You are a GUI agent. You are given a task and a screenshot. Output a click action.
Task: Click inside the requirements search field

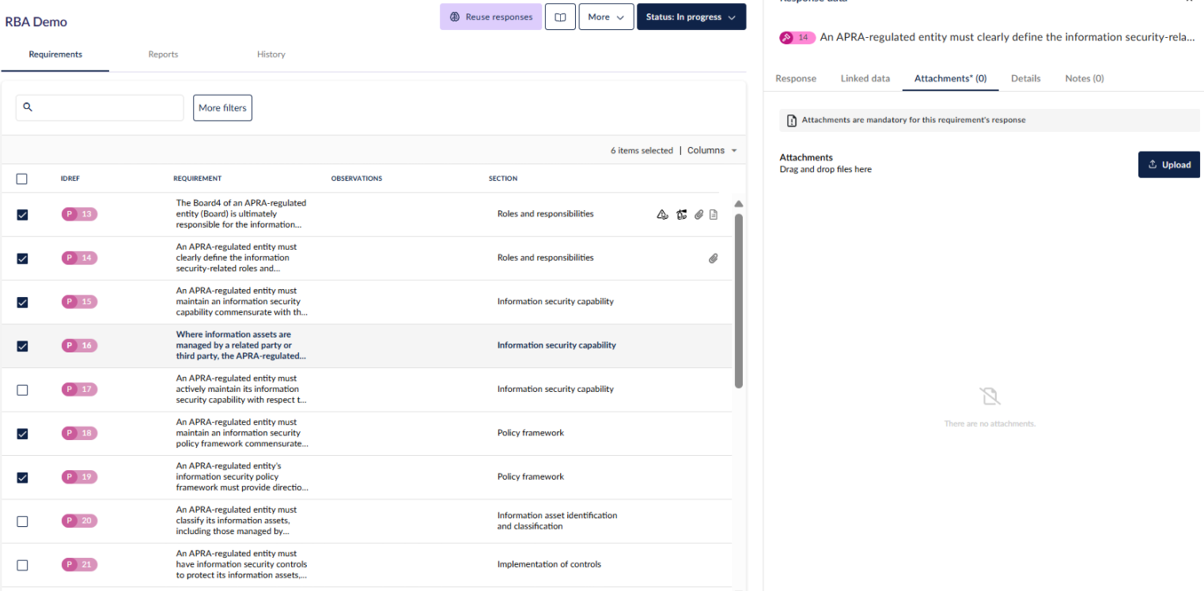[x=100, y=108]
